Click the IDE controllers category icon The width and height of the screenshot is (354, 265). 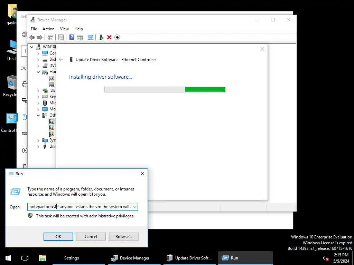click(x=45, y=91)
